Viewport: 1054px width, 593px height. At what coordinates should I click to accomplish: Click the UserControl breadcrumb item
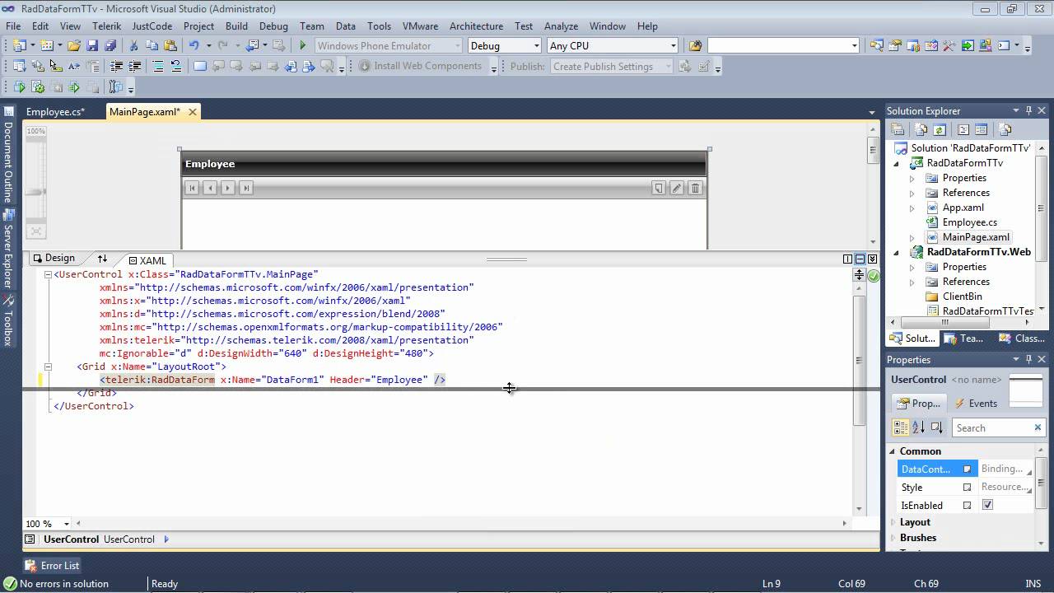(x=71, y=539)
